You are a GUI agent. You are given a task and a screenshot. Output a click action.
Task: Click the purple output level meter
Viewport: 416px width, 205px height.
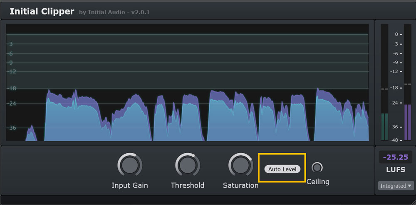point(407,122)
